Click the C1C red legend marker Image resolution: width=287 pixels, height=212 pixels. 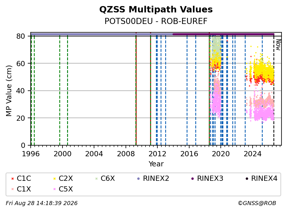pyautogui.click(x=12, y=178)
